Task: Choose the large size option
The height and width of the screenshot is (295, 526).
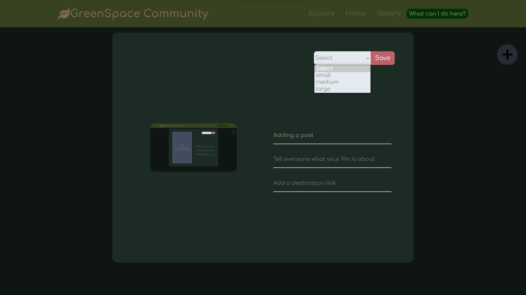Action: click(x=342, y=89)
